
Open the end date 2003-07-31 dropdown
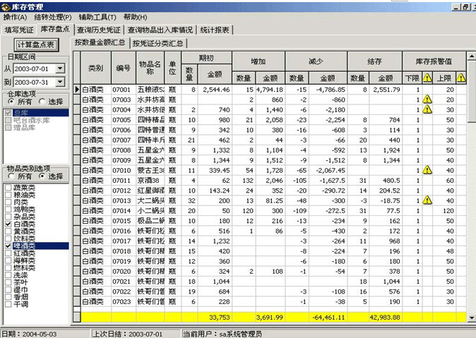click(x=60, y=82)
